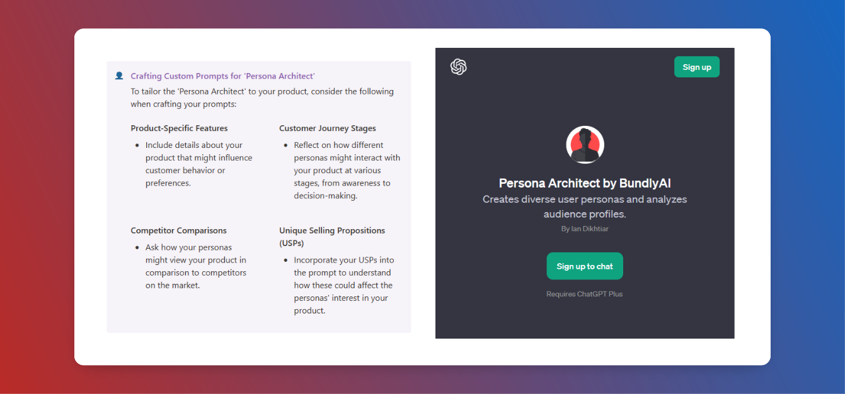Click the Product-Specific Features heading
The width and height of the screenshot is (845, 394).
tap(179, 128)
